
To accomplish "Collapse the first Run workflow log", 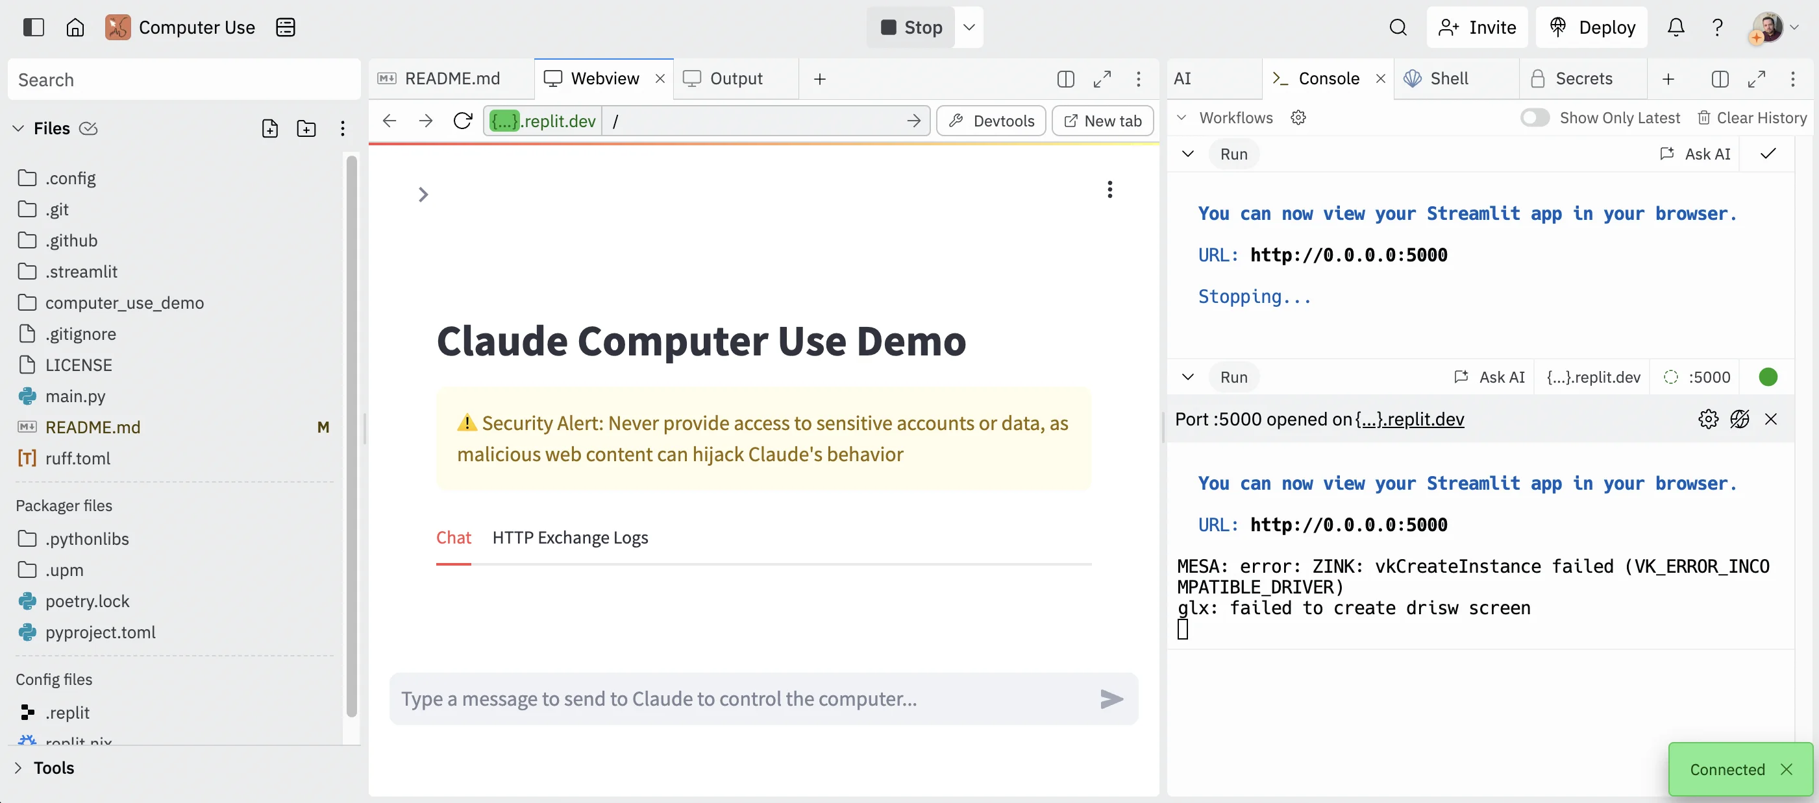I will 1188,154.
